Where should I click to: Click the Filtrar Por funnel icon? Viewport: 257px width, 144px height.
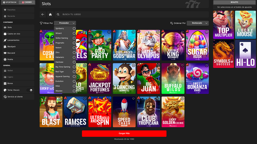tap(41, 23)
